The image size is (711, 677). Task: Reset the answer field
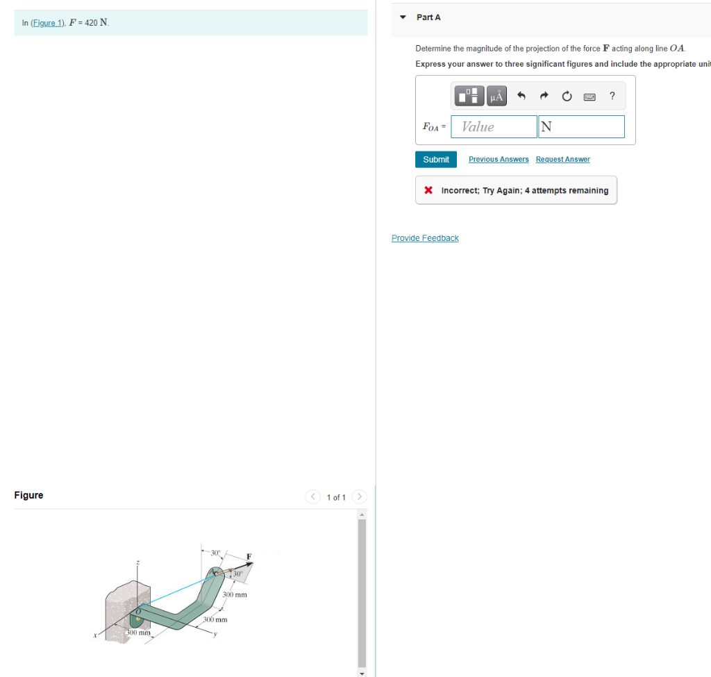(567, 96)
